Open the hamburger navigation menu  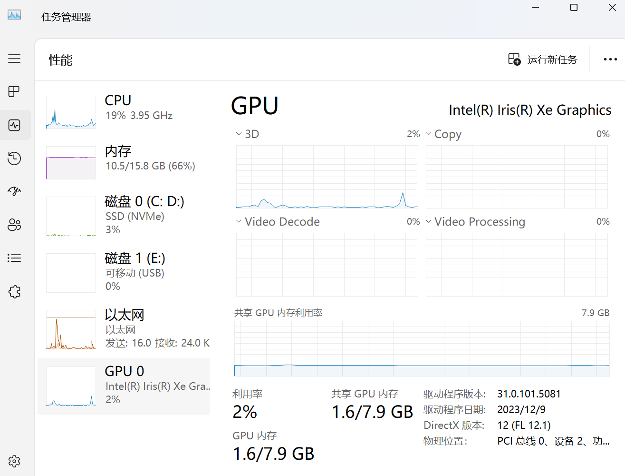(14, 59)
